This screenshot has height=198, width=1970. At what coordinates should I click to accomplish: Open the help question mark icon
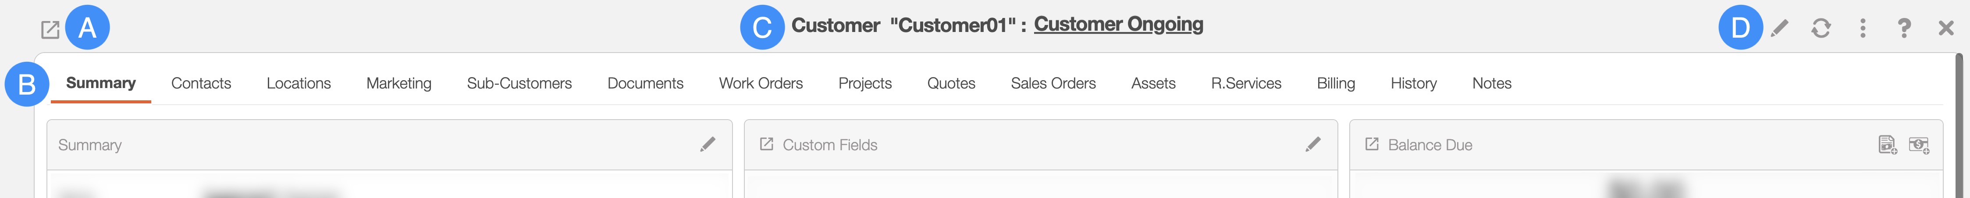[1903, 28]
